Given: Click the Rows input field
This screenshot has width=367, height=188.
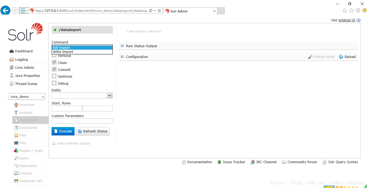Looking at the screenshot, I should click(97, 108).
